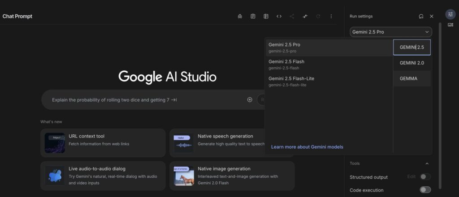Click the collapse arrows toolbar icon
Viewport: 459px width, 197px height.
(305, 17)
